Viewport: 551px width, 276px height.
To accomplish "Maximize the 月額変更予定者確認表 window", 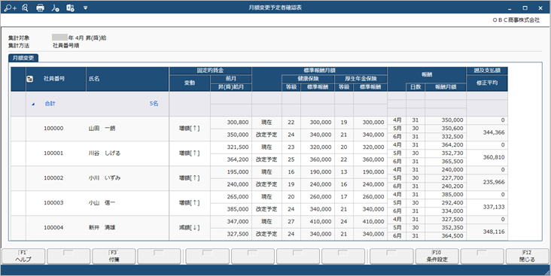I will tap(525, 8).
